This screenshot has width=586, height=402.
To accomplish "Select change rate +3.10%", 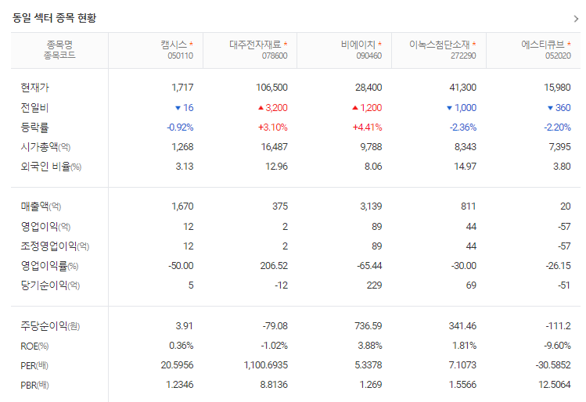I will click(273, 127).
